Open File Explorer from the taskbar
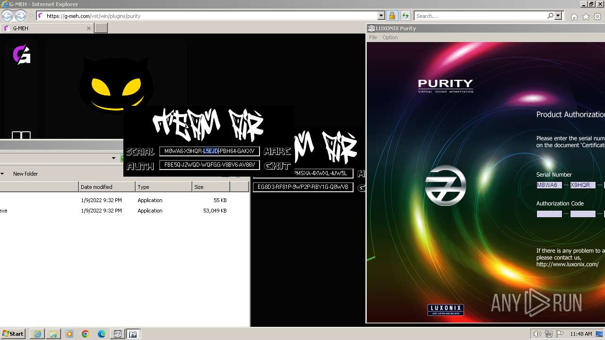 tap(53, 334)
